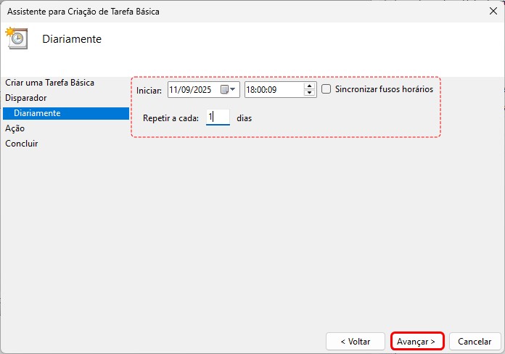Click the window title bar text
Viewport: 505px width, 354px height.
point(83,12)
